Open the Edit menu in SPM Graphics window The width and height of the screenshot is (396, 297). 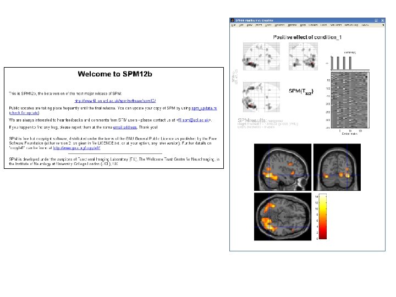[241, 25]
